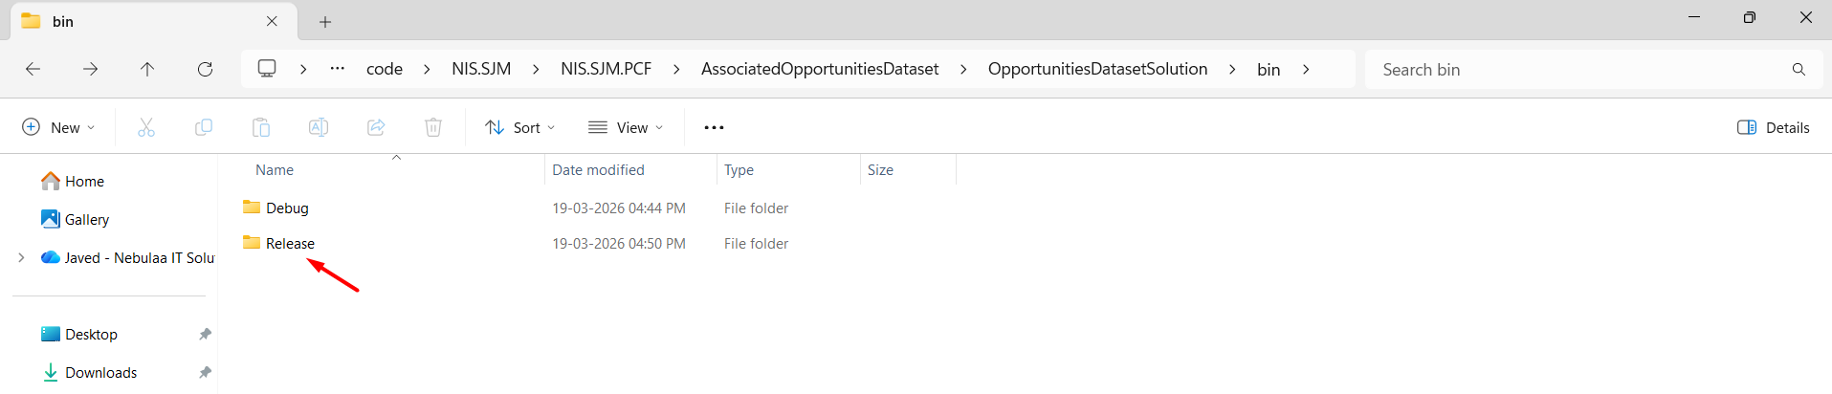Go up one folder level
1832x394 pixels.
click(x=147, y=69)
